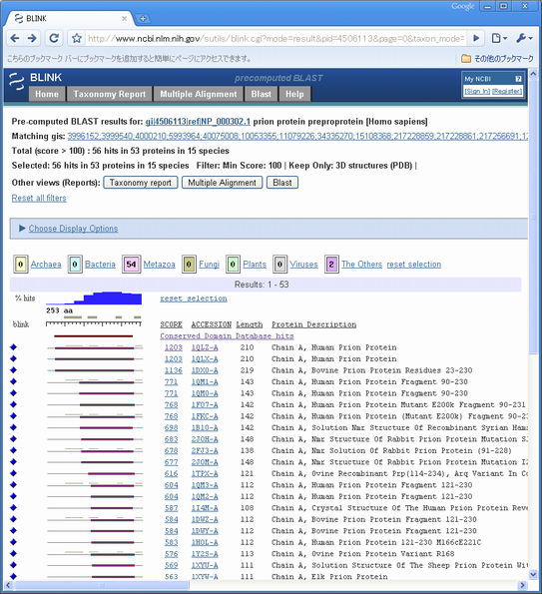
Task: Click the go arrow next to address bar
Action: pyautogui.click(x=476, y=38)
